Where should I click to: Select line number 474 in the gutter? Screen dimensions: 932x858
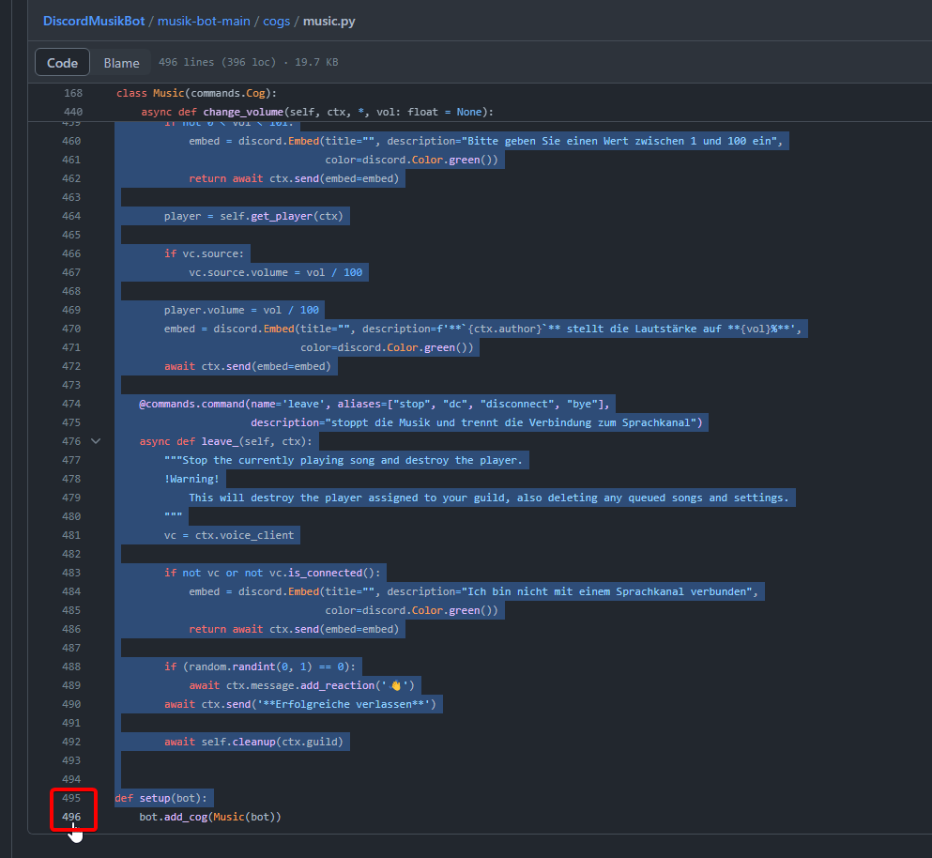coord(72,404)
